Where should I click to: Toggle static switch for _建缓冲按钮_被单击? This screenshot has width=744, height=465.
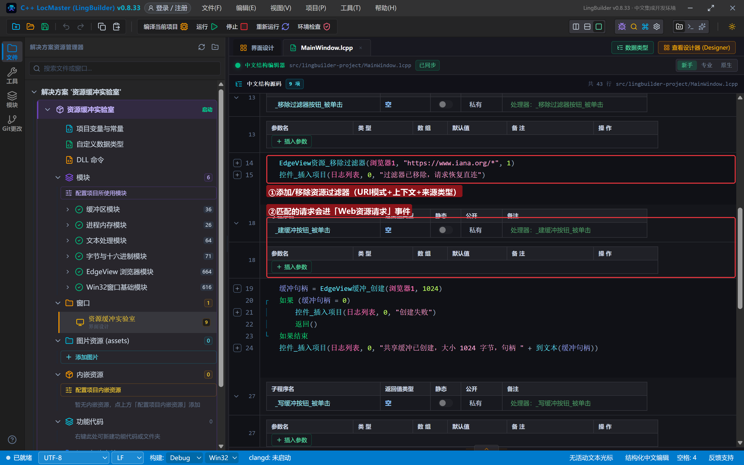coord(445,230)
